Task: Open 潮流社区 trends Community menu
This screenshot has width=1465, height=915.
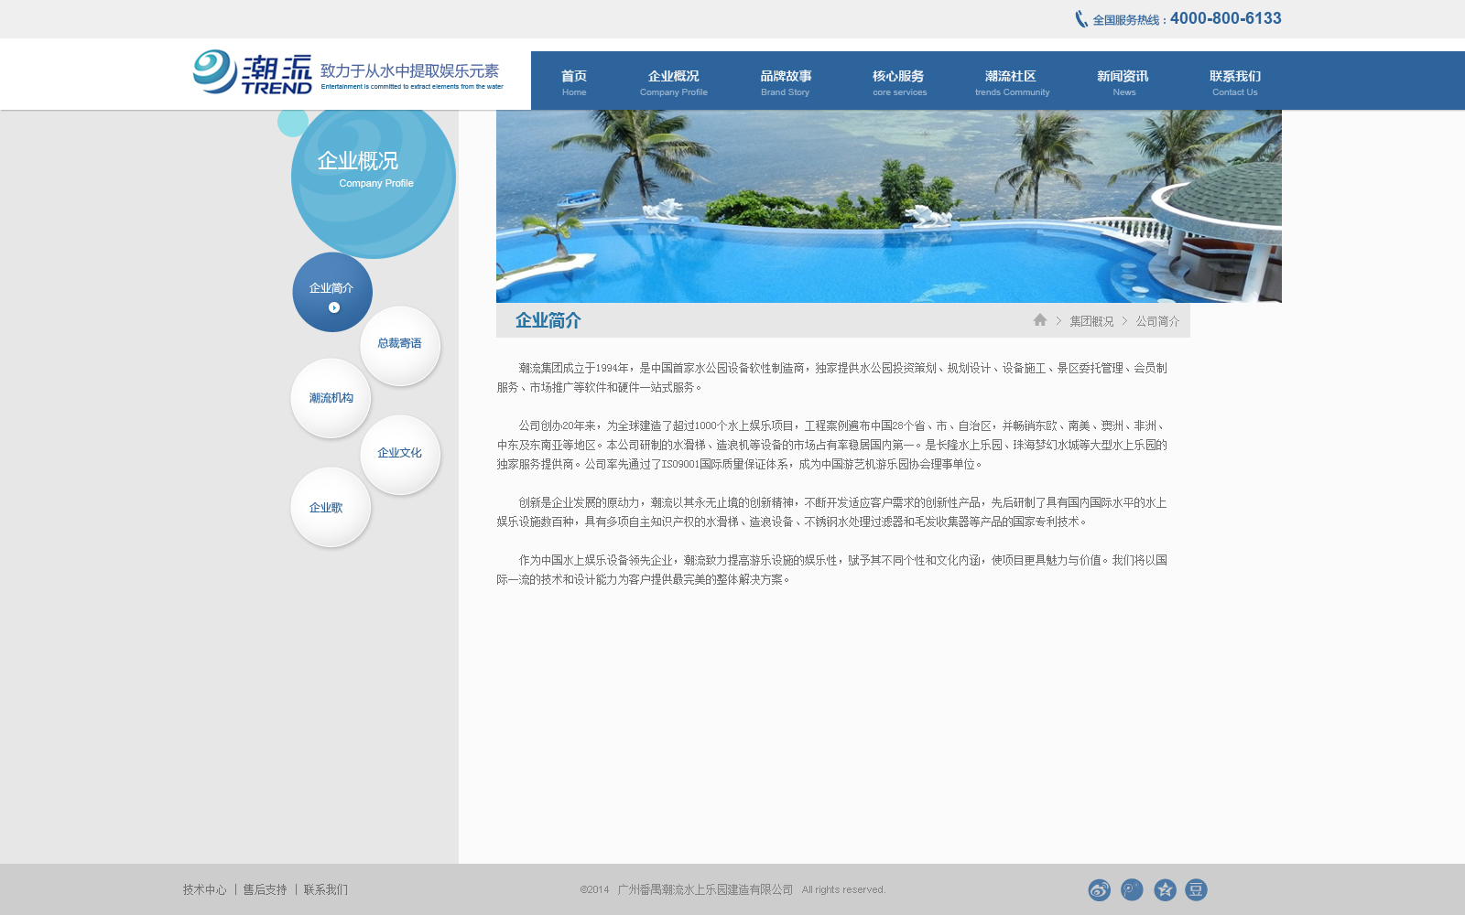Action: (x=1012, y=82)
